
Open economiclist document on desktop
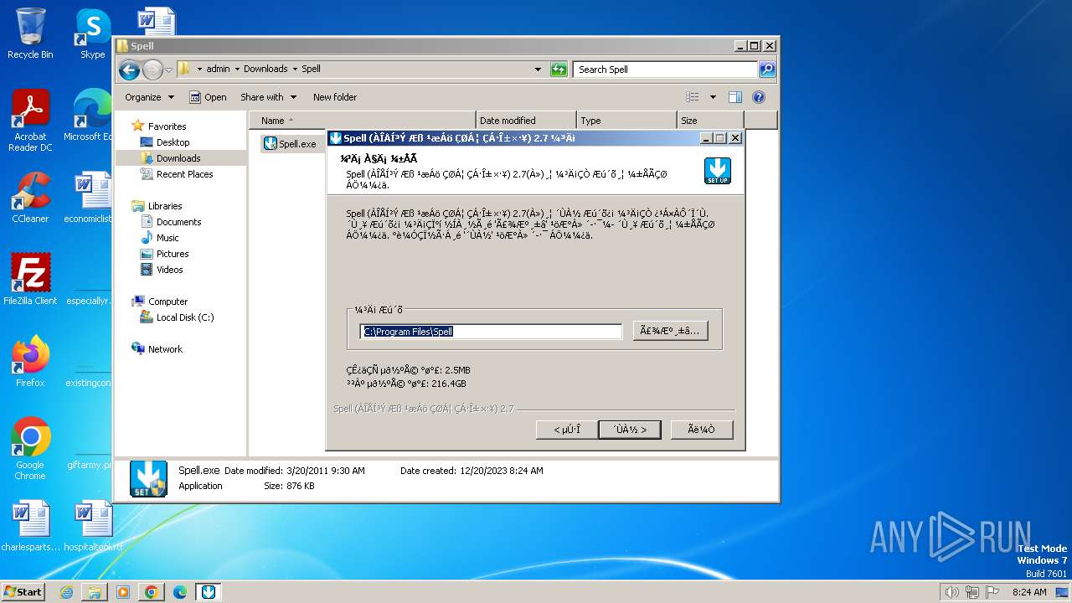[x=89, y=198]
